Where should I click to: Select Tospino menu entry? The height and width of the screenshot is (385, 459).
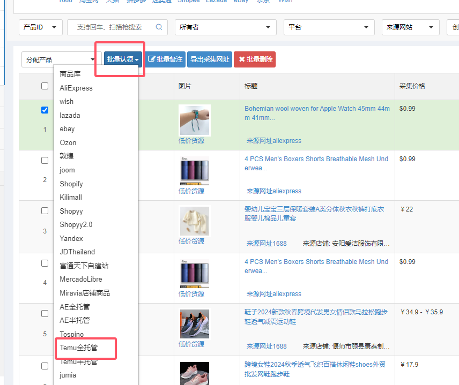[72, 334]
